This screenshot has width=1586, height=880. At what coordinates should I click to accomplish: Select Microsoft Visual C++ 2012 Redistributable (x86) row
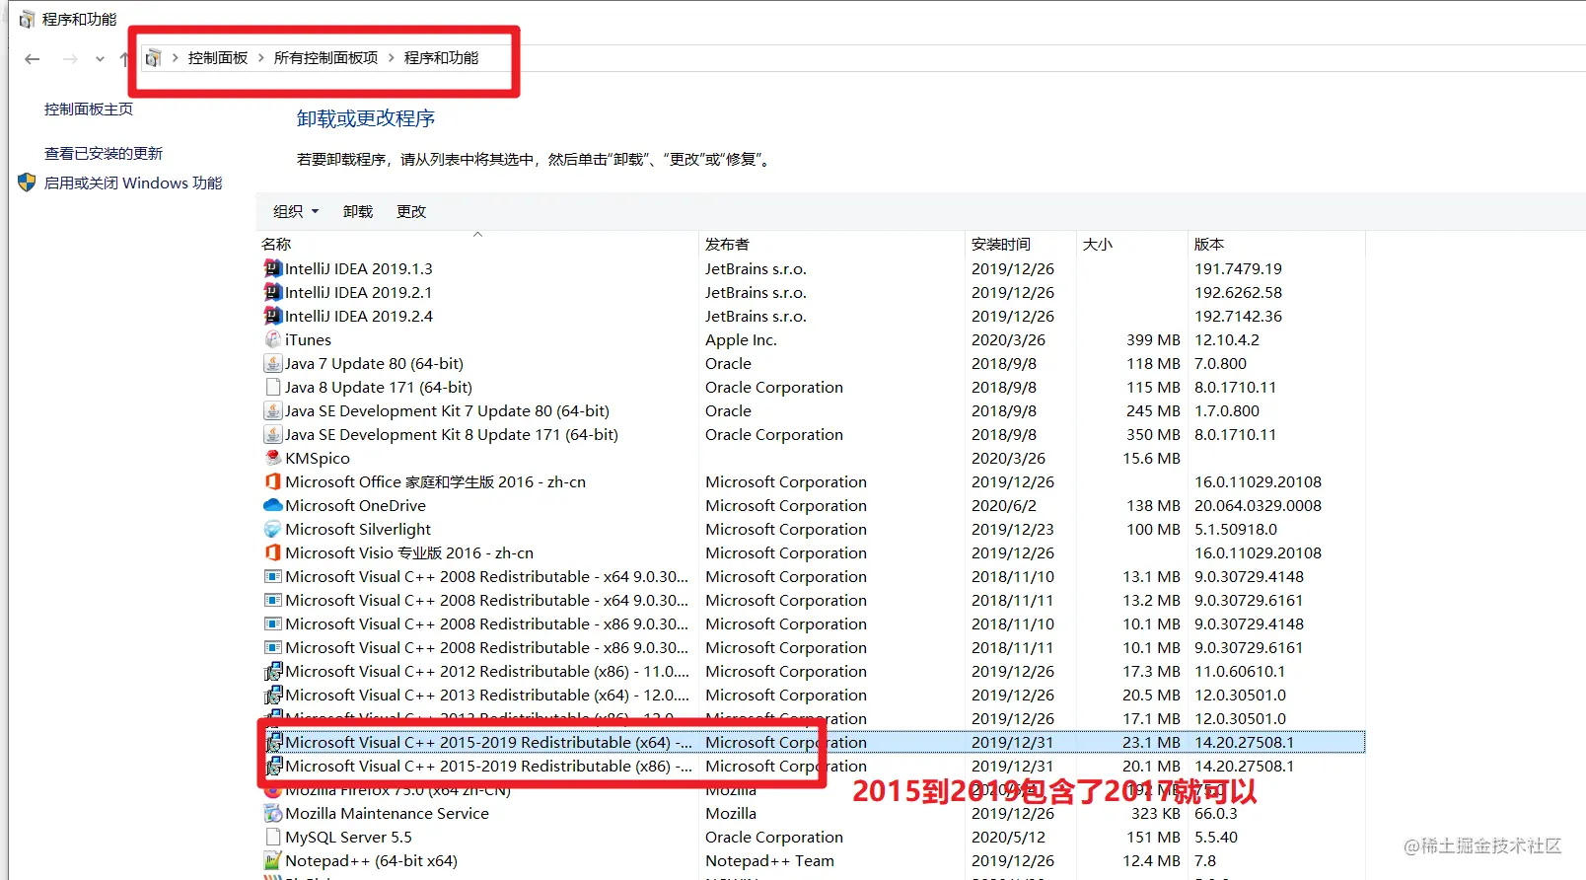812,671
